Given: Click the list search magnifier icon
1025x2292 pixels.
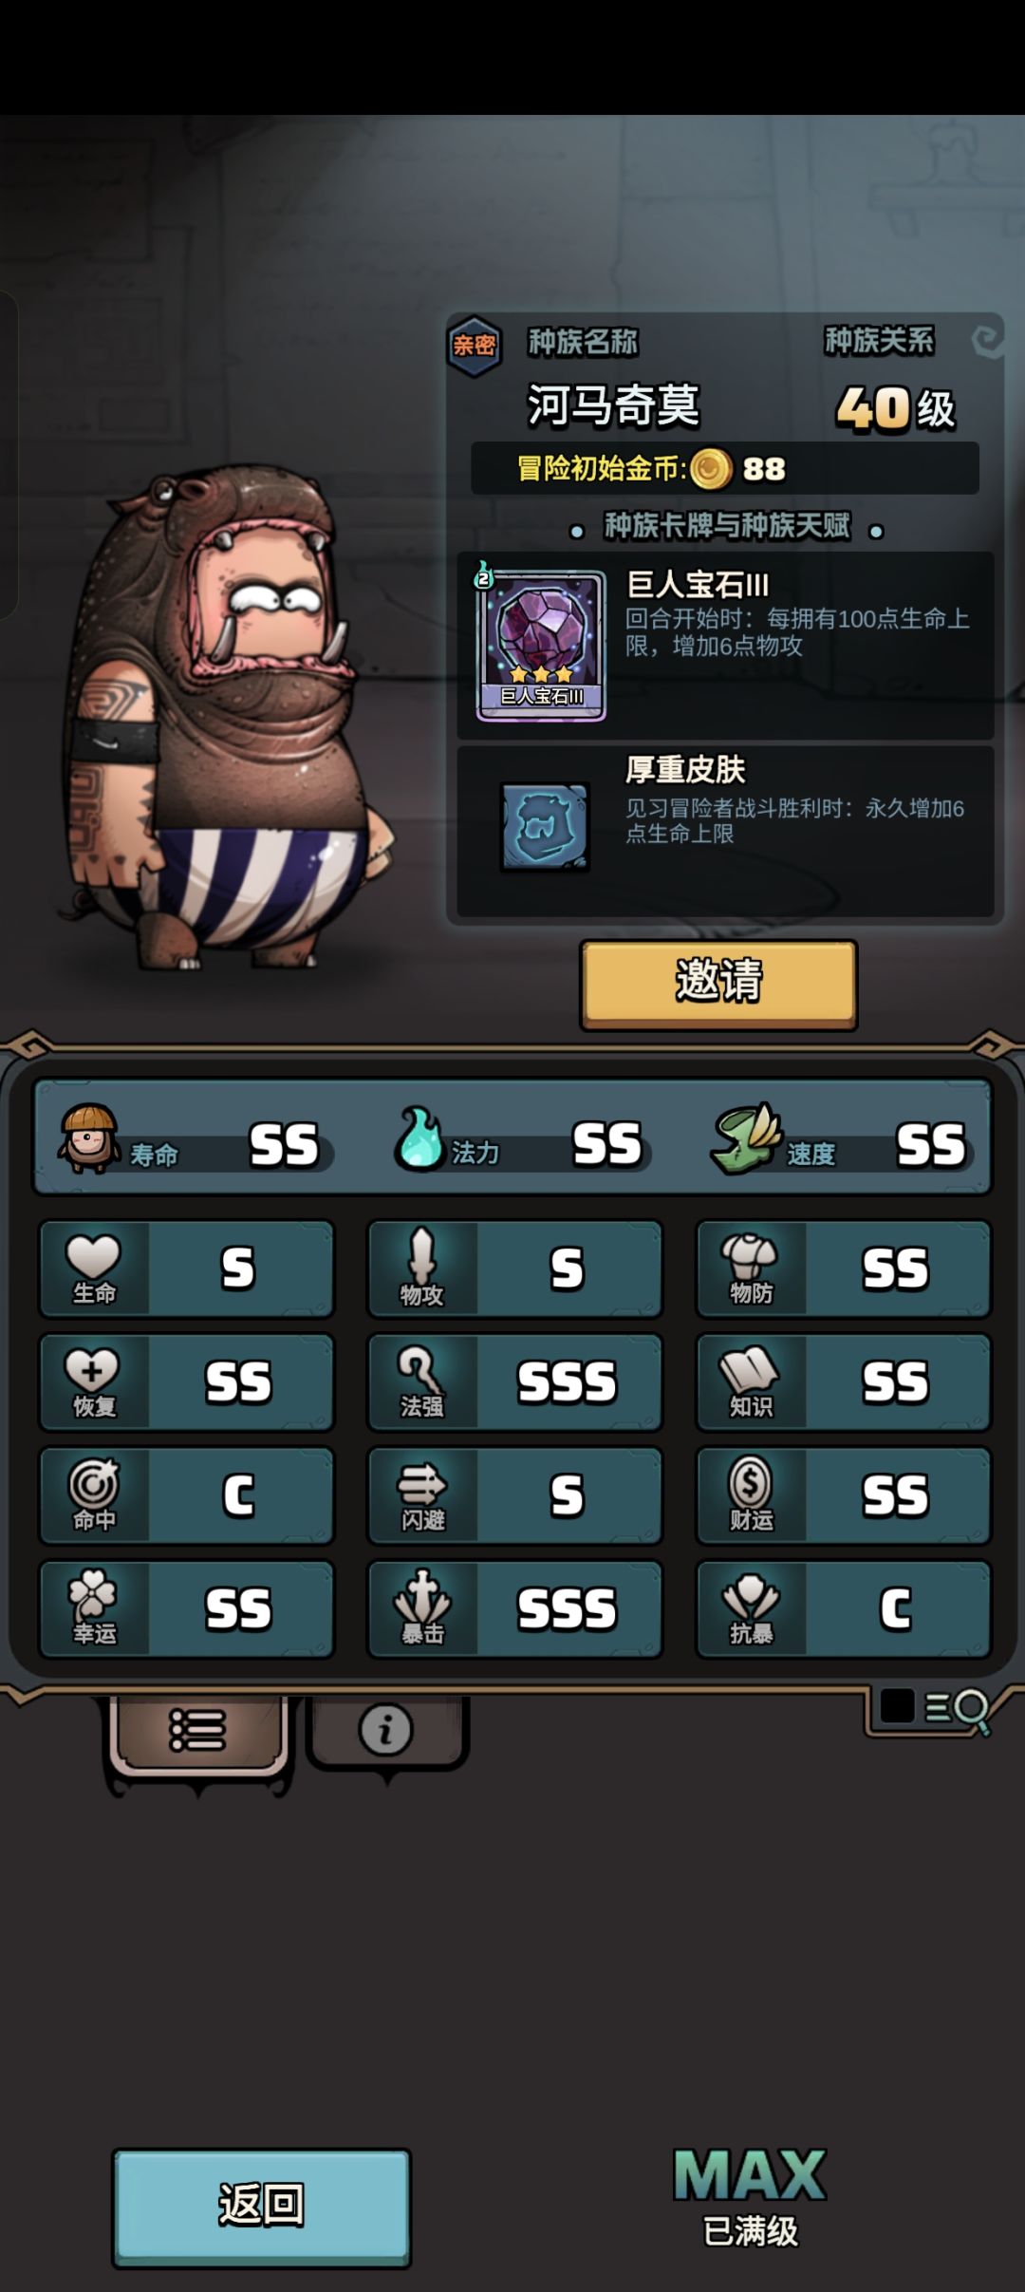Looking at the screenshot, I should (x=959, y=1710).
